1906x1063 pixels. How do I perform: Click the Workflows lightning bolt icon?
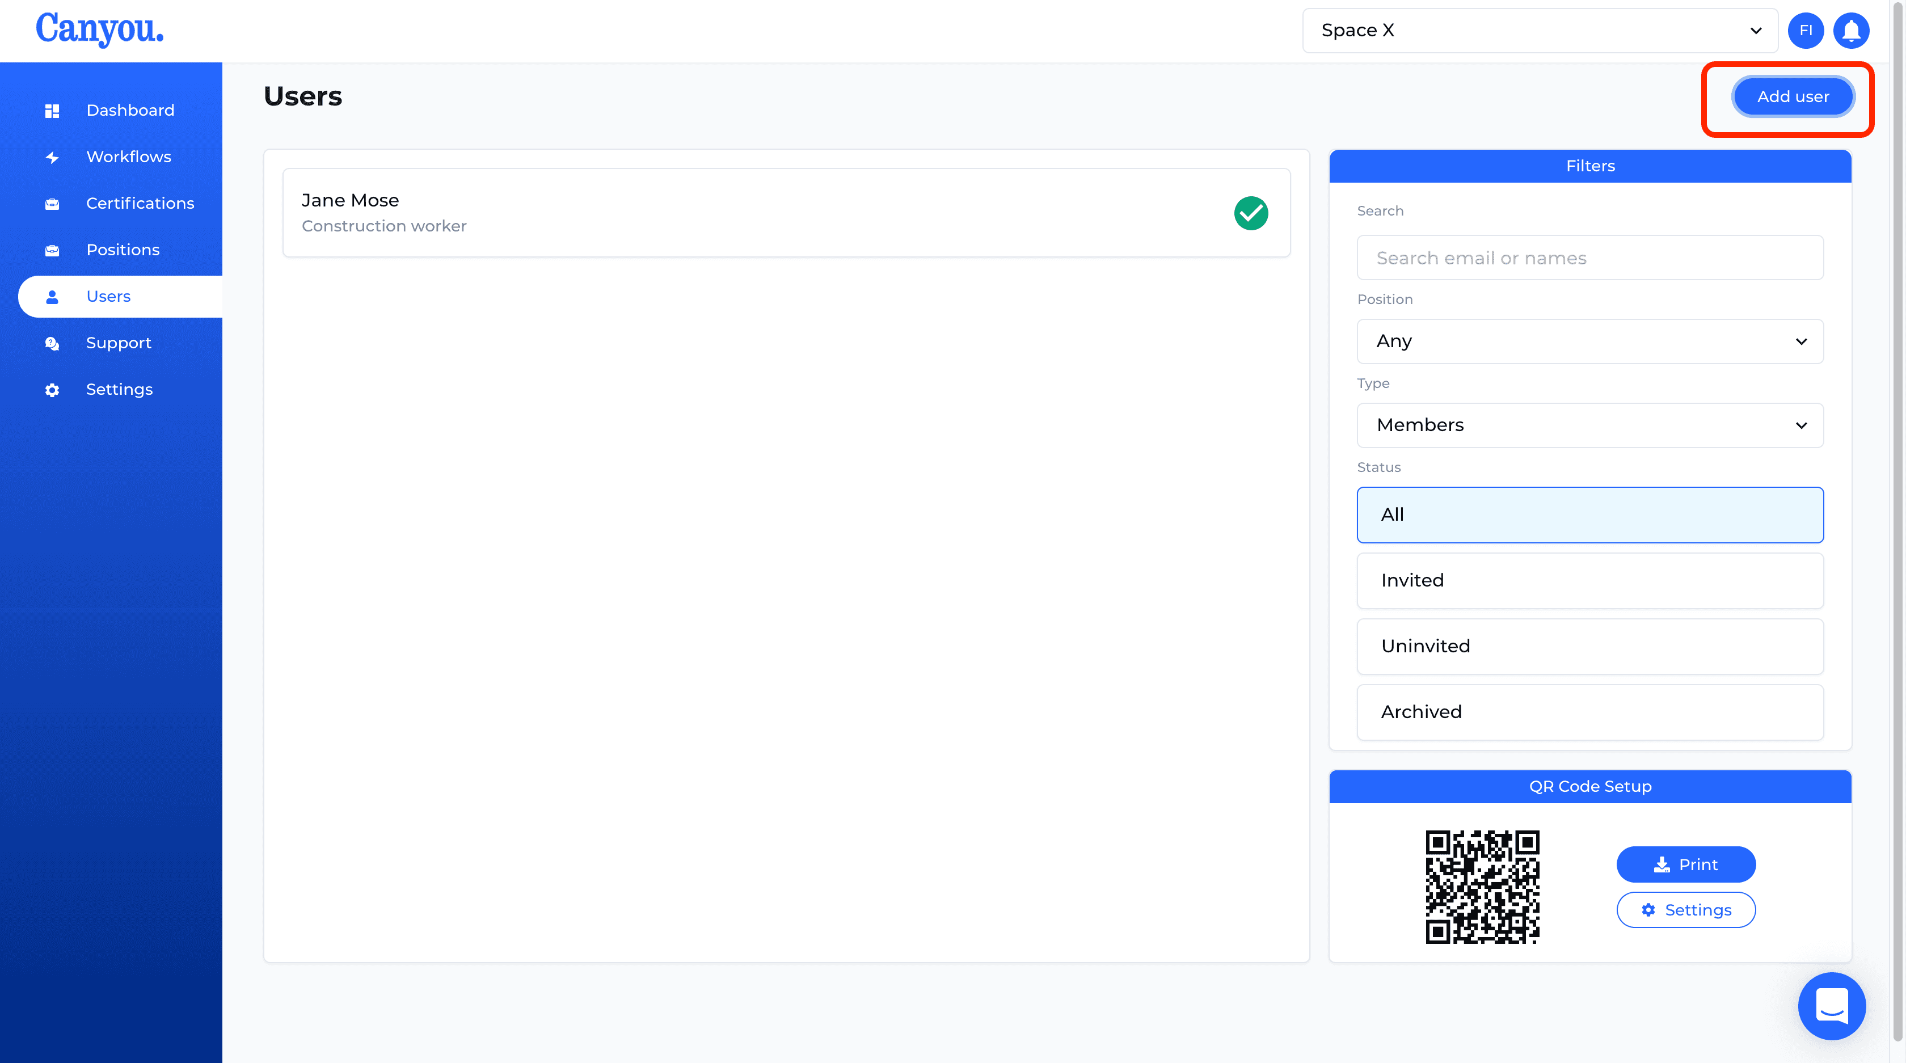pos(52,158)
